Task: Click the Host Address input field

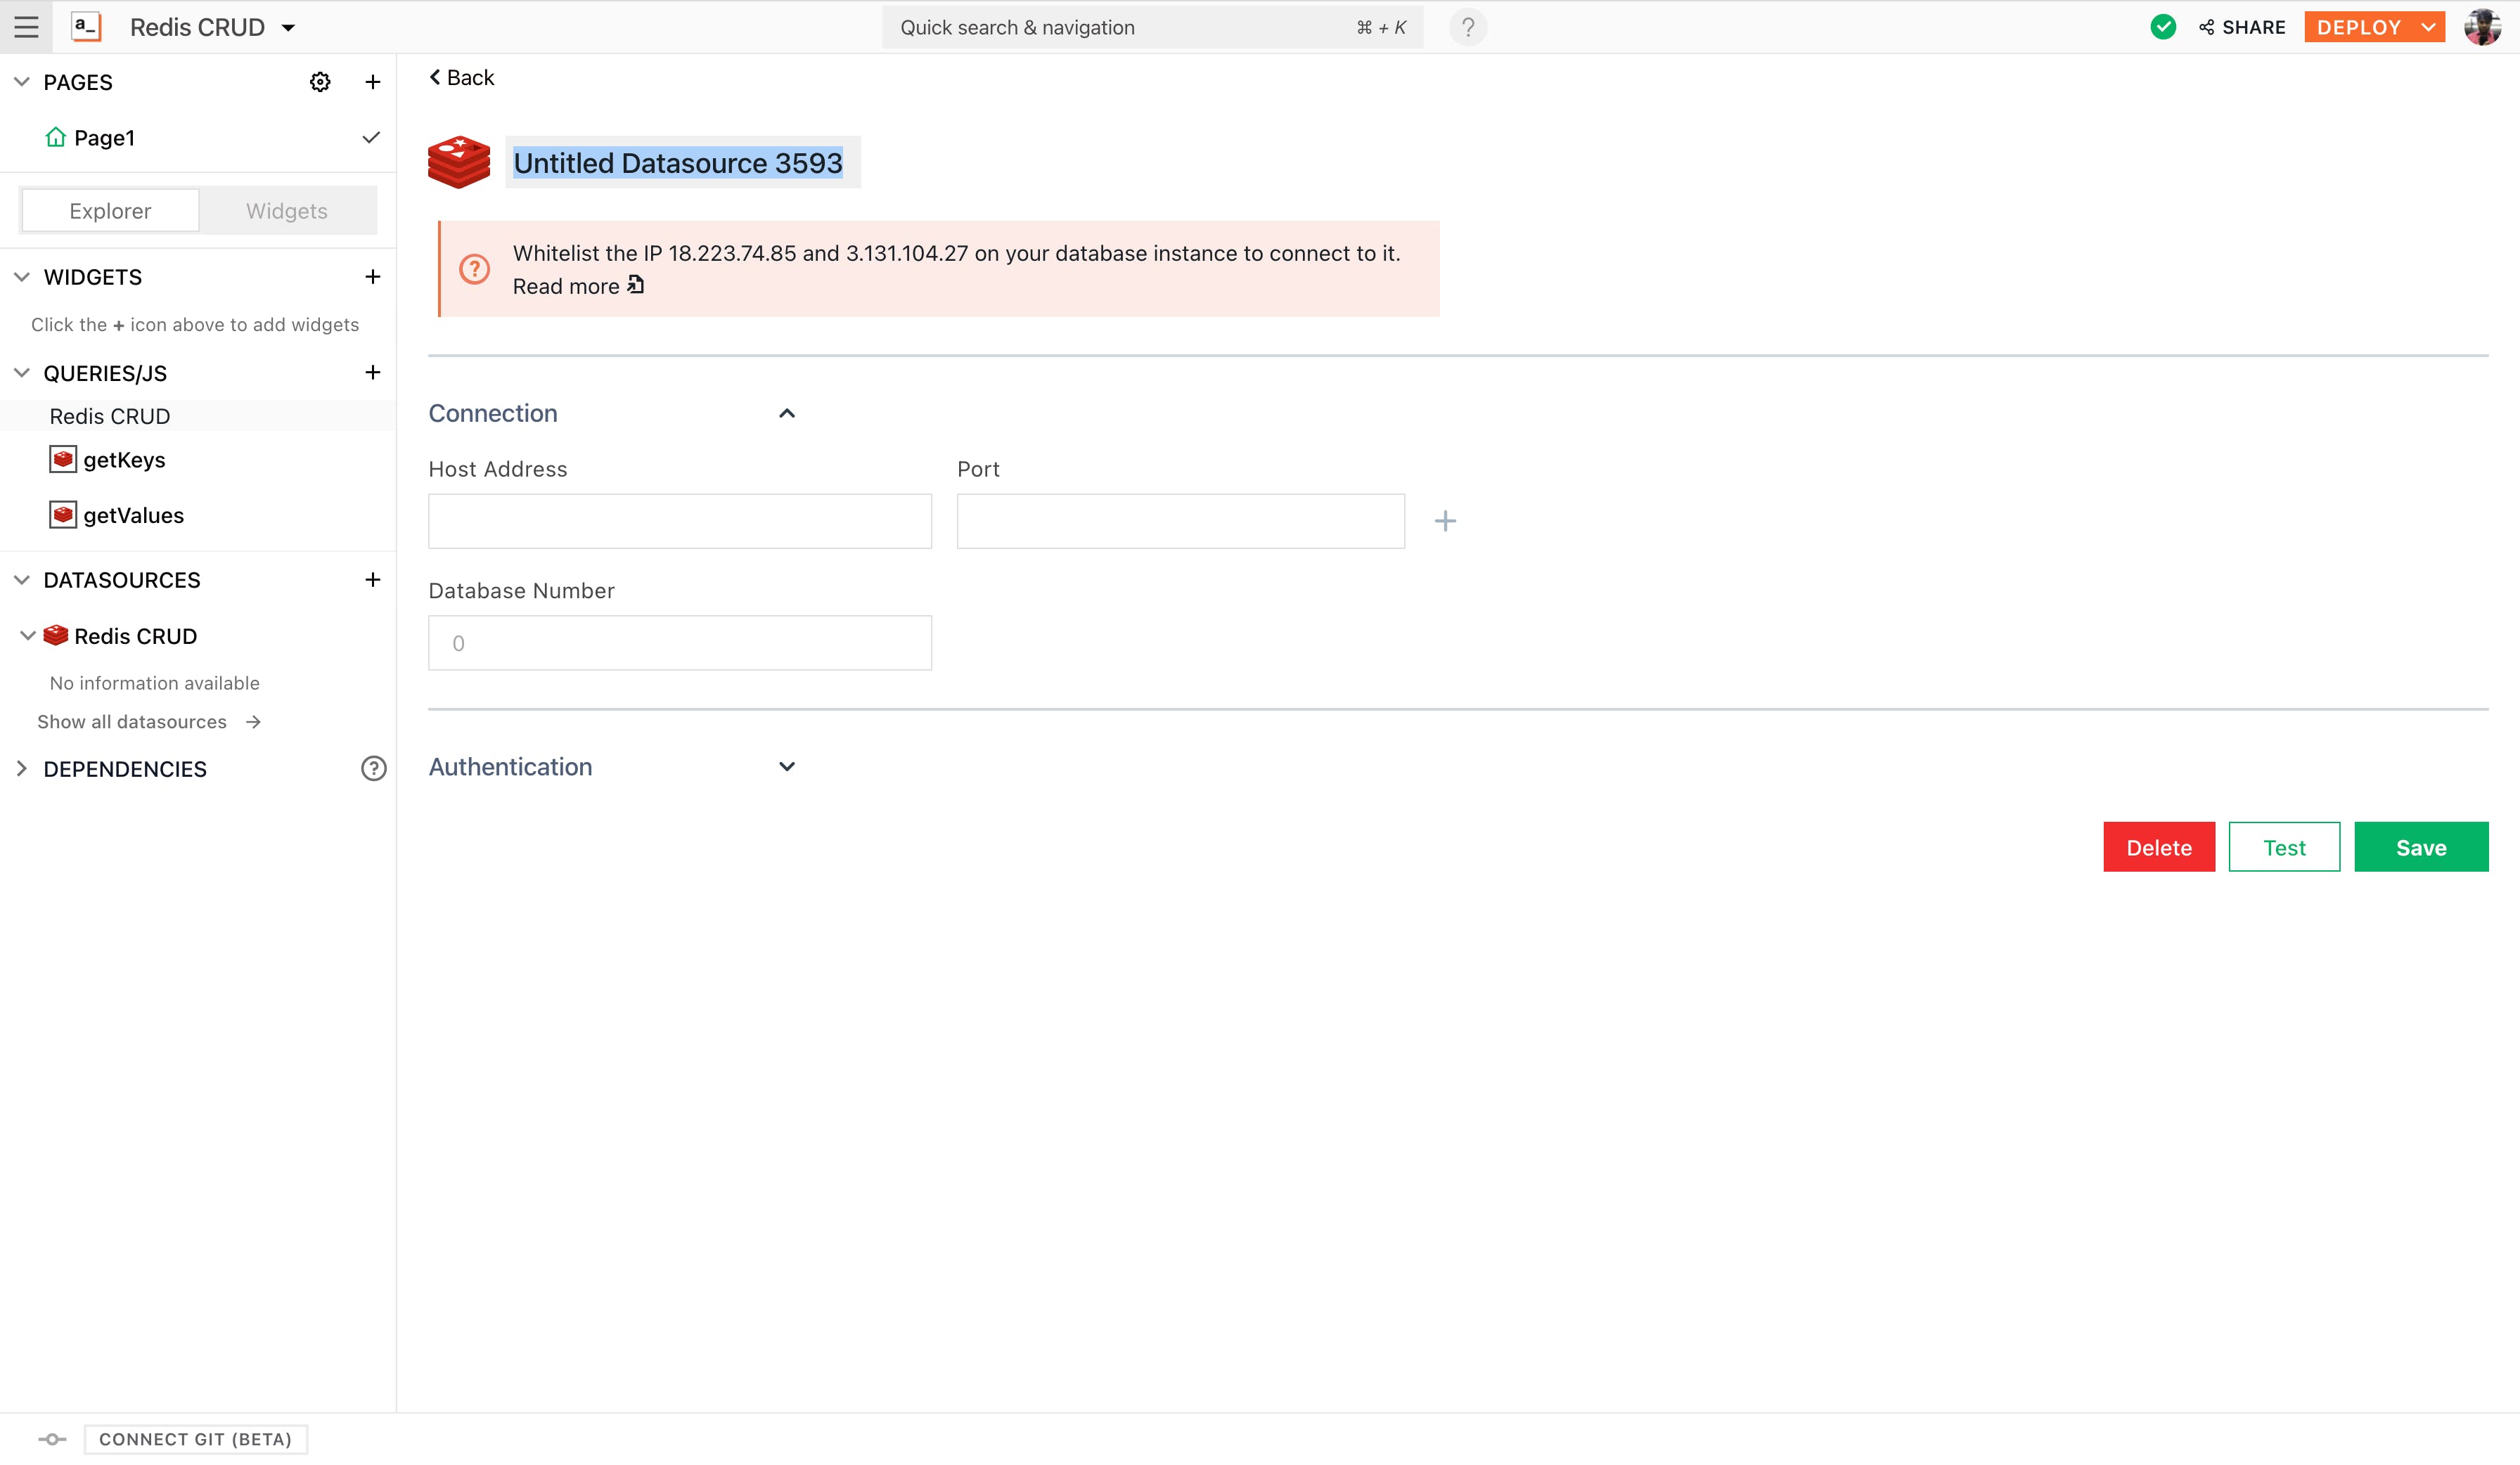Action: pyautogui.click(x=679, y=521)
